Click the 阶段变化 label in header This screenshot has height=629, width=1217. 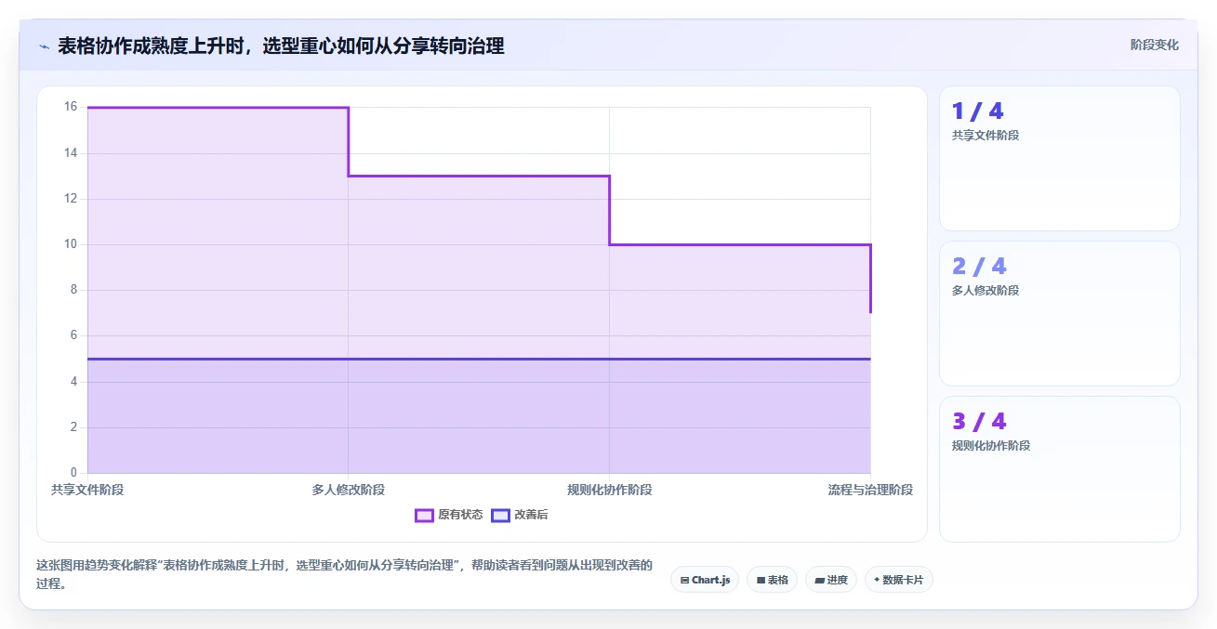click(x=1155, y=45)
